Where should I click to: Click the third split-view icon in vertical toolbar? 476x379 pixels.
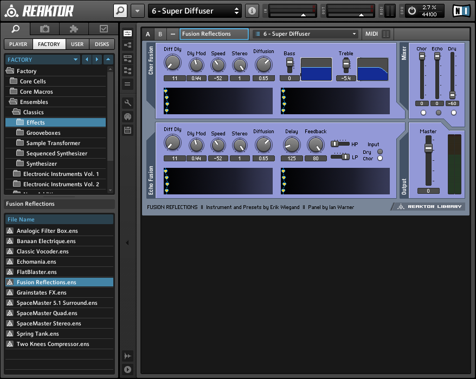point(127,58)
